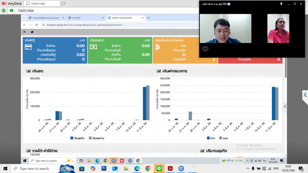Click money icon on deposit card

click(93, 47)
